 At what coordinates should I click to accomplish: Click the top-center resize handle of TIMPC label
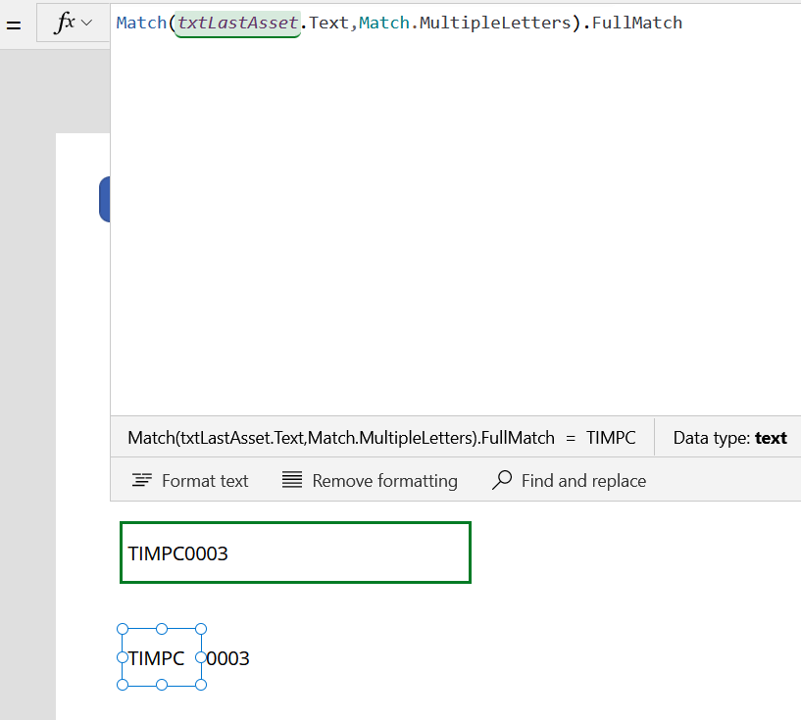(x=162, y=629)
